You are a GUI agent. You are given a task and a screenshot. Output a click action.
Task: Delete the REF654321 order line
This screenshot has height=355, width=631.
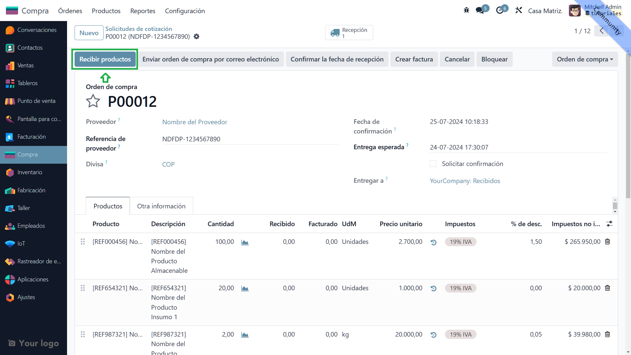click(x=607, y=288)
